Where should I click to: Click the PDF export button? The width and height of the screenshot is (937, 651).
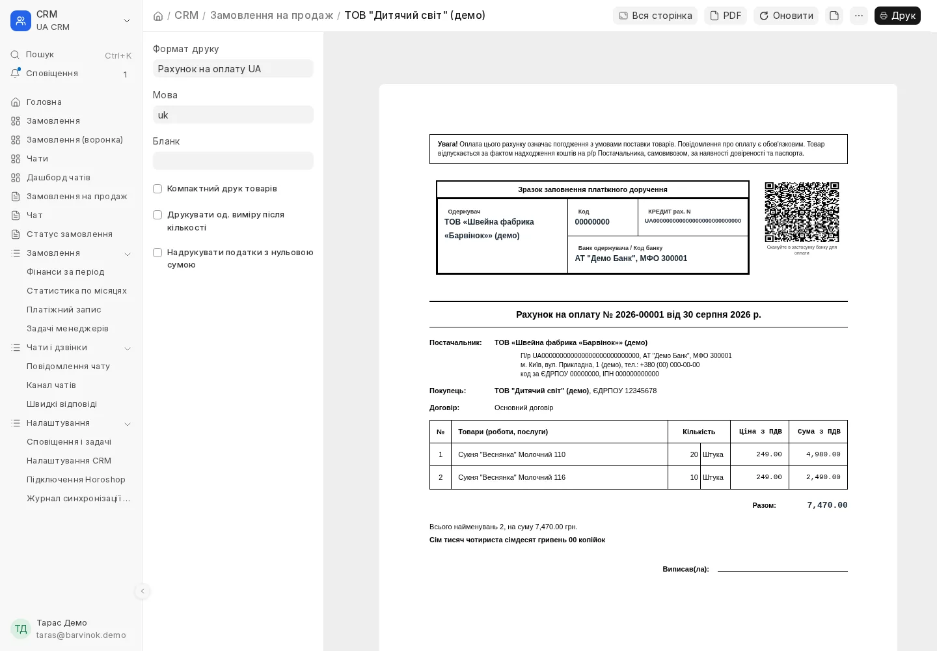click(726, 16)
